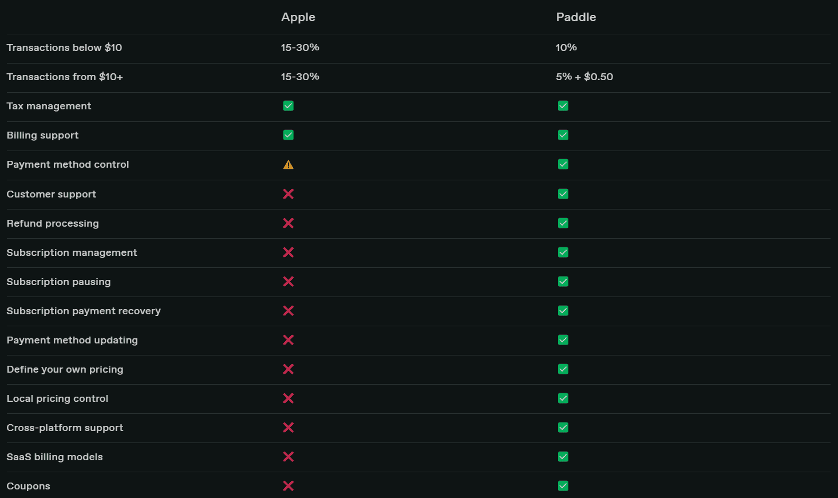This screenshot has height=498, width=838.
Task: Click red cross for Apple Refund processing
Action: [288, 223]
